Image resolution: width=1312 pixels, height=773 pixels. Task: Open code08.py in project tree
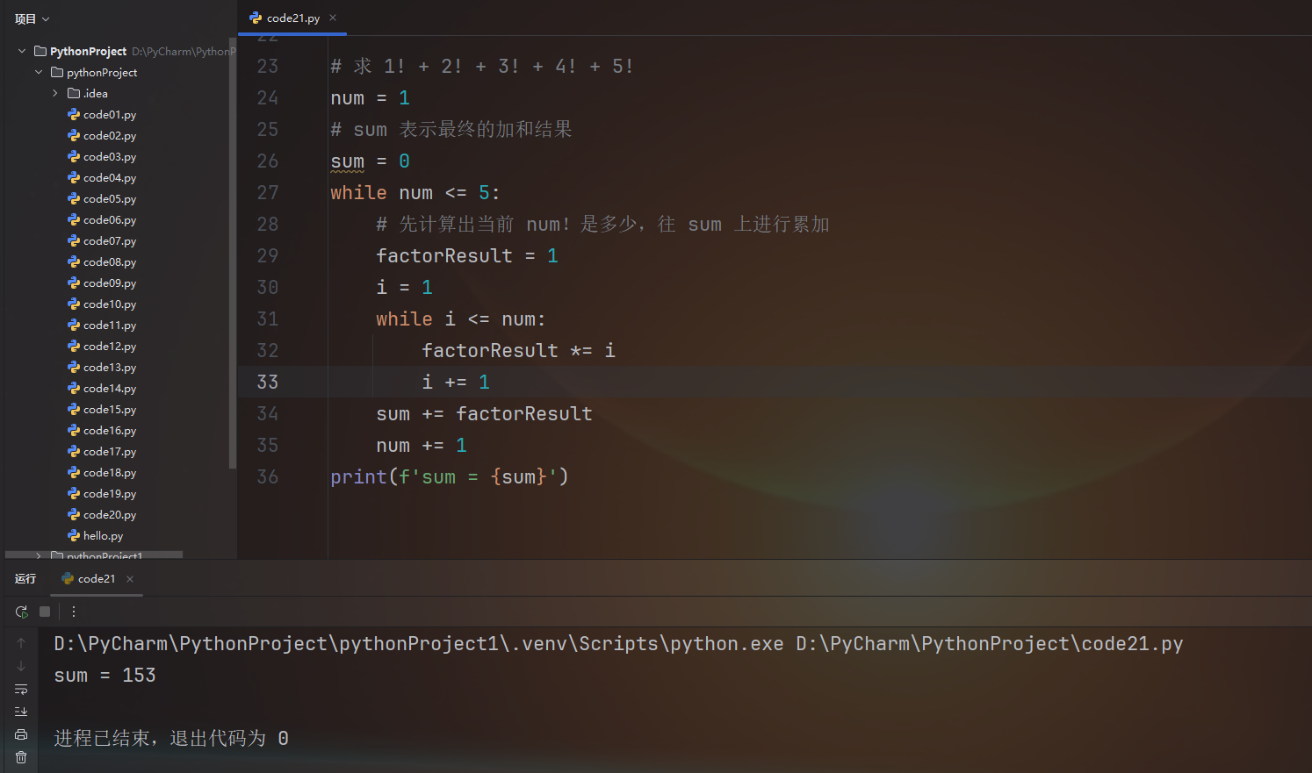click(x=102, y=262)
